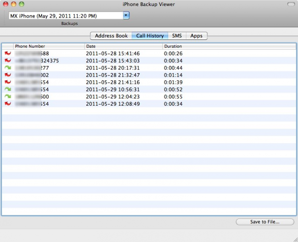Click date 2011-05-28 20:17:31

coord(113,68)
